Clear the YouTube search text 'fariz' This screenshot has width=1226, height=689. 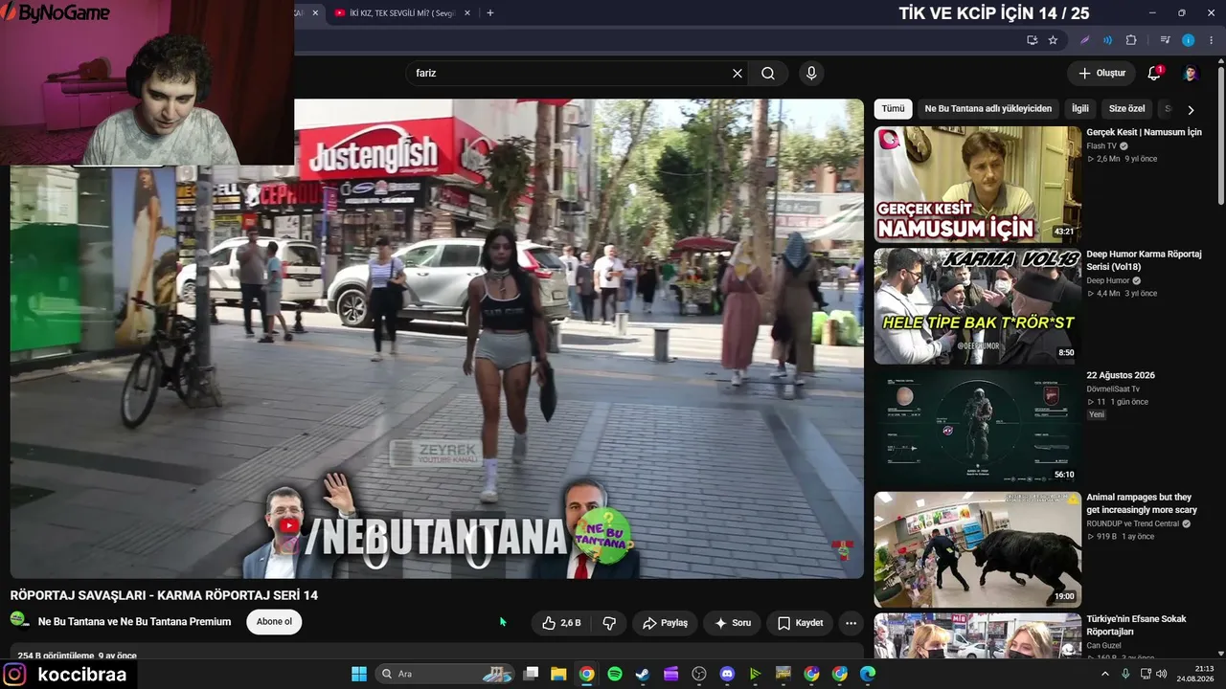click(x=738, y=73)
